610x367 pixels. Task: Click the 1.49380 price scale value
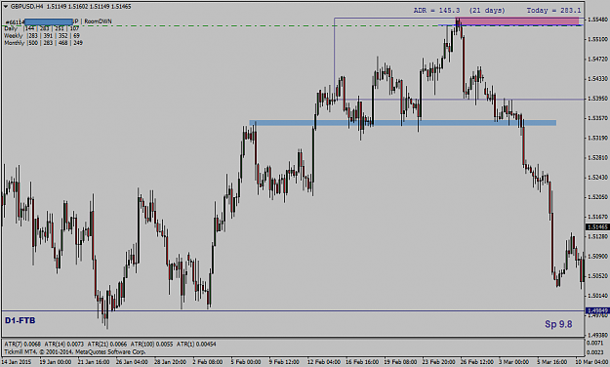click(598, 335)
